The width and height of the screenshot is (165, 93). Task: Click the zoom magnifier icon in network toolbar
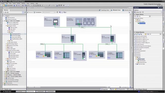click(64, 12)
